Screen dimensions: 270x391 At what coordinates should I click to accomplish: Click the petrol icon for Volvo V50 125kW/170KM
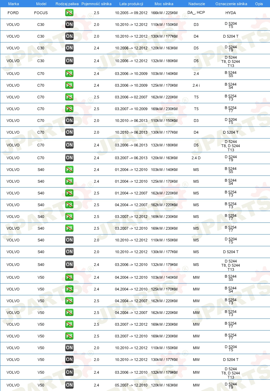coord(69,289)
